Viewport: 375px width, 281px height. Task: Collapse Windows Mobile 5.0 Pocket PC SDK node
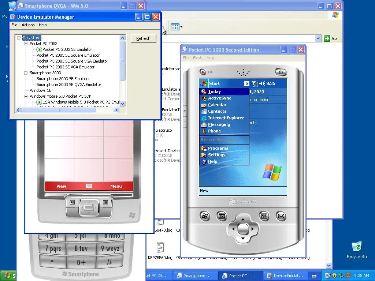coord(26,96)
